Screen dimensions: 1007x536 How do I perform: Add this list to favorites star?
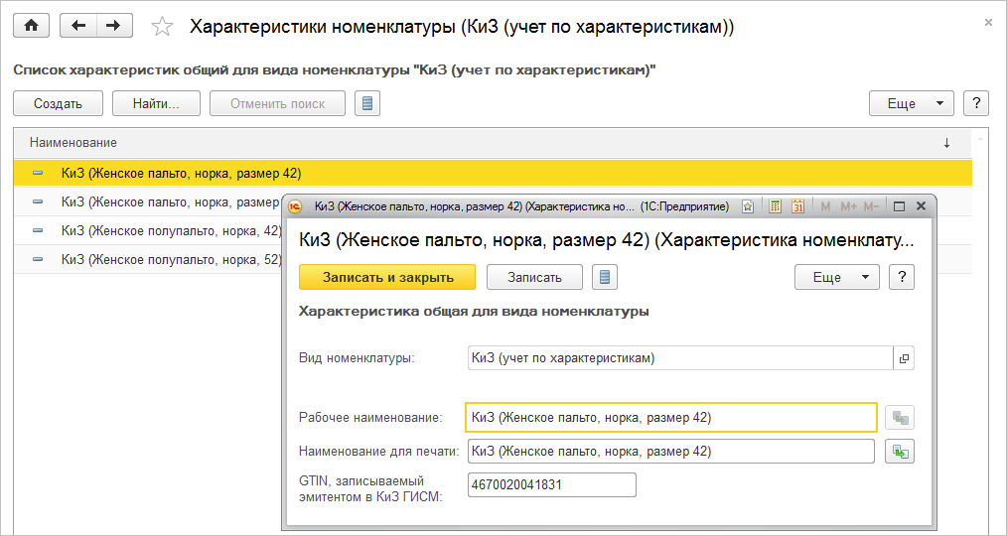point(161,27)
